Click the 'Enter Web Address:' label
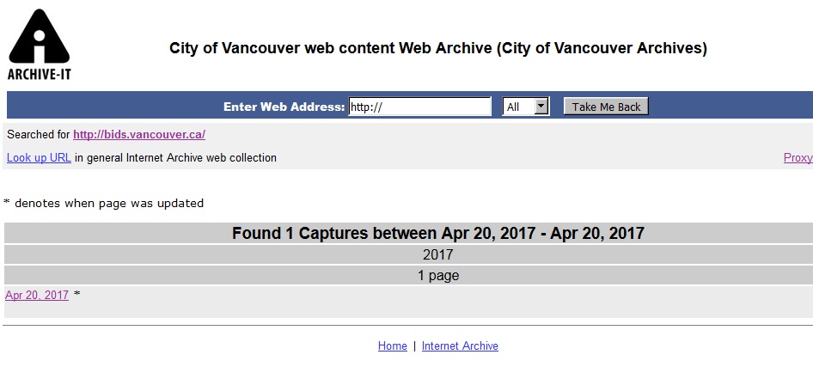 click(284, 107)
